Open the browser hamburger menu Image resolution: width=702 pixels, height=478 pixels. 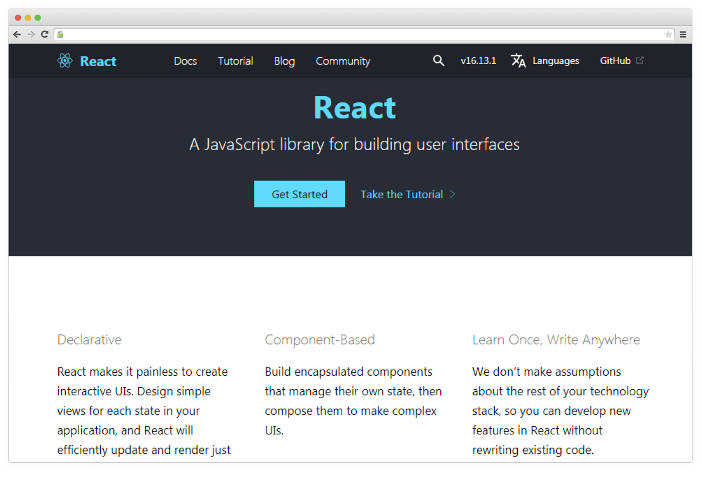tap(683, 35)
